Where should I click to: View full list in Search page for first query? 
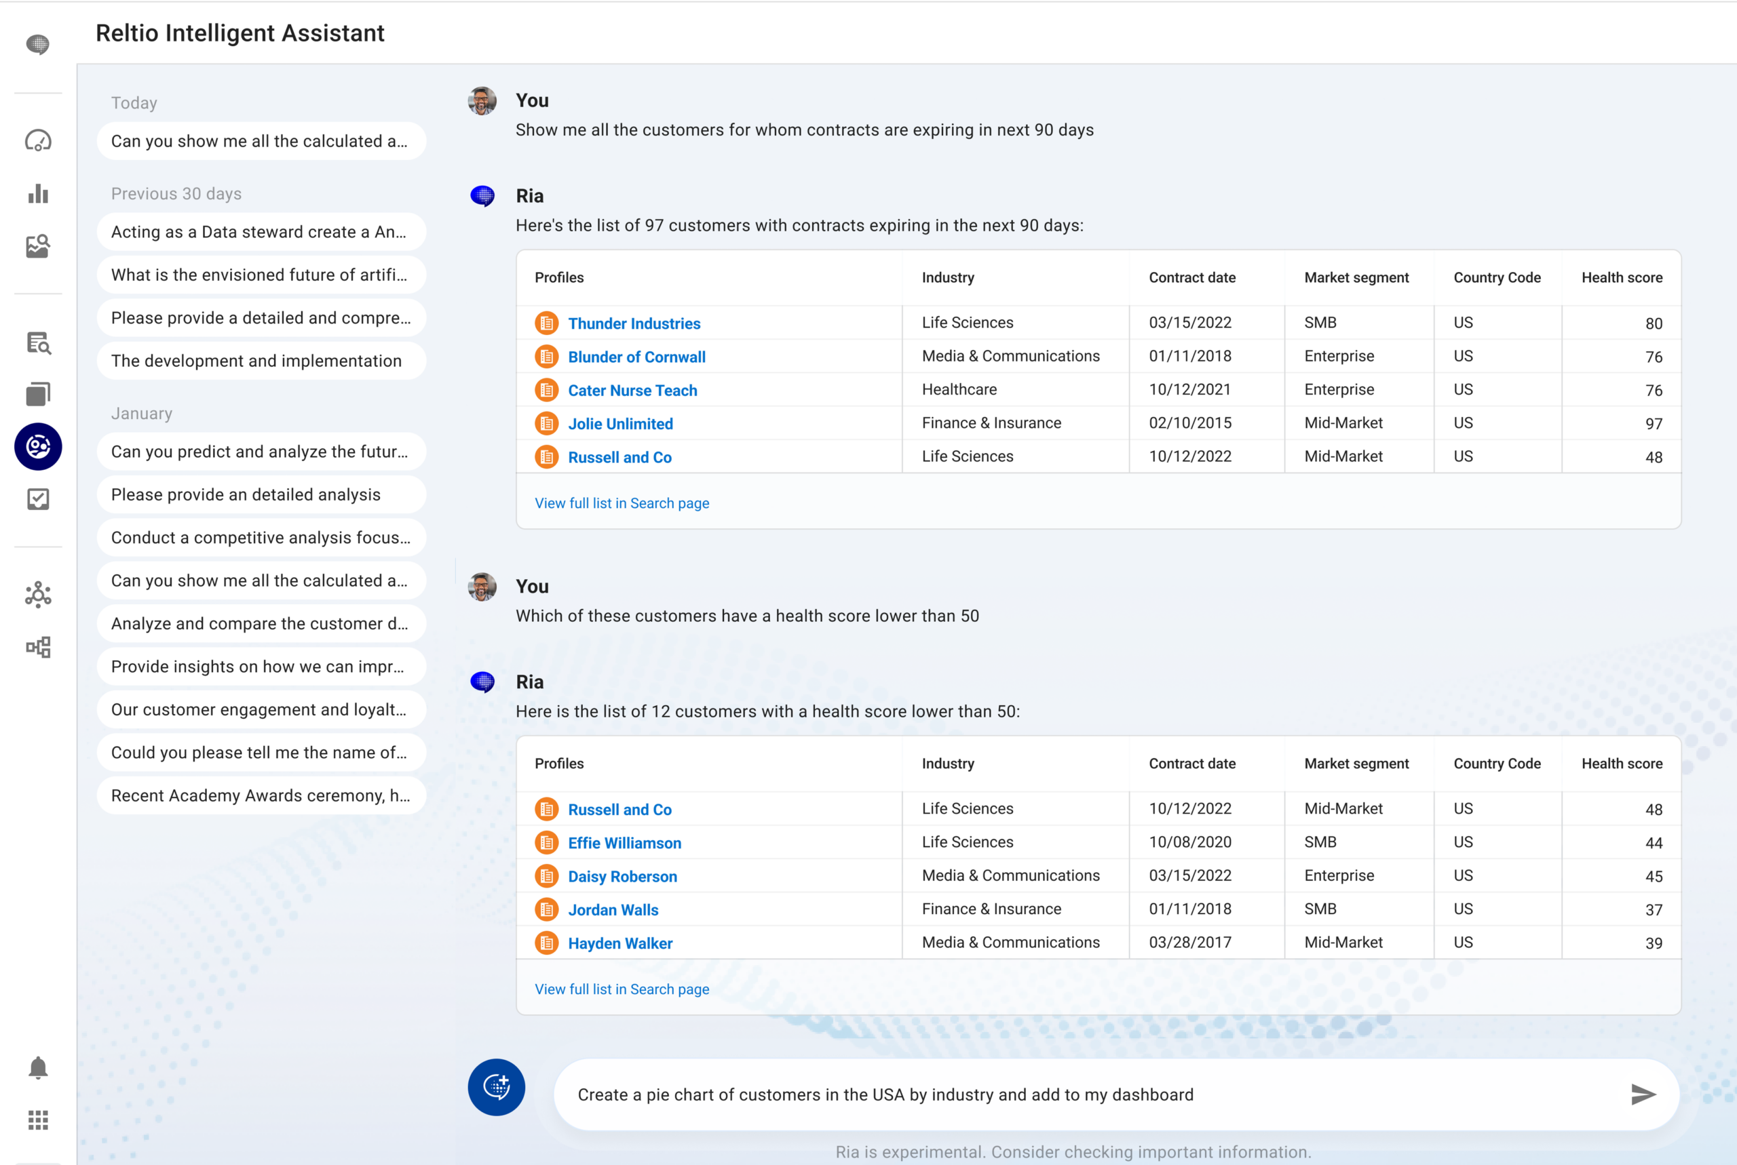click(x=622, y=503)
